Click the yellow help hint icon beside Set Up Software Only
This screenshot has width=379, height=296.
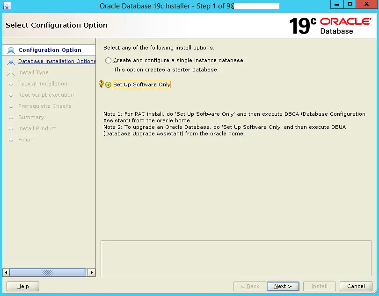click(101, 84)
